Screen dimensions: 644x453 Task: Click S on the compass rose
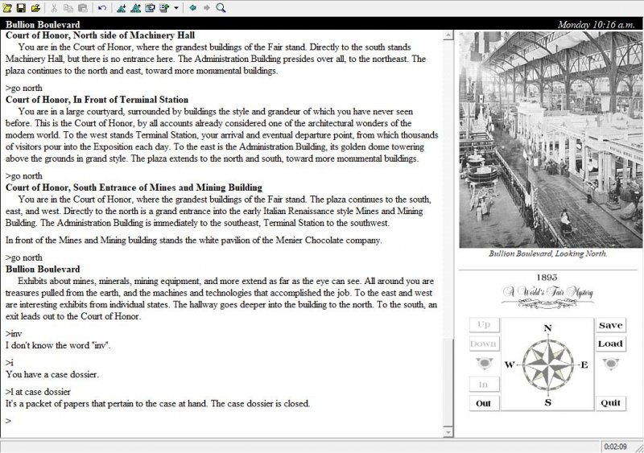click(548, 402)
